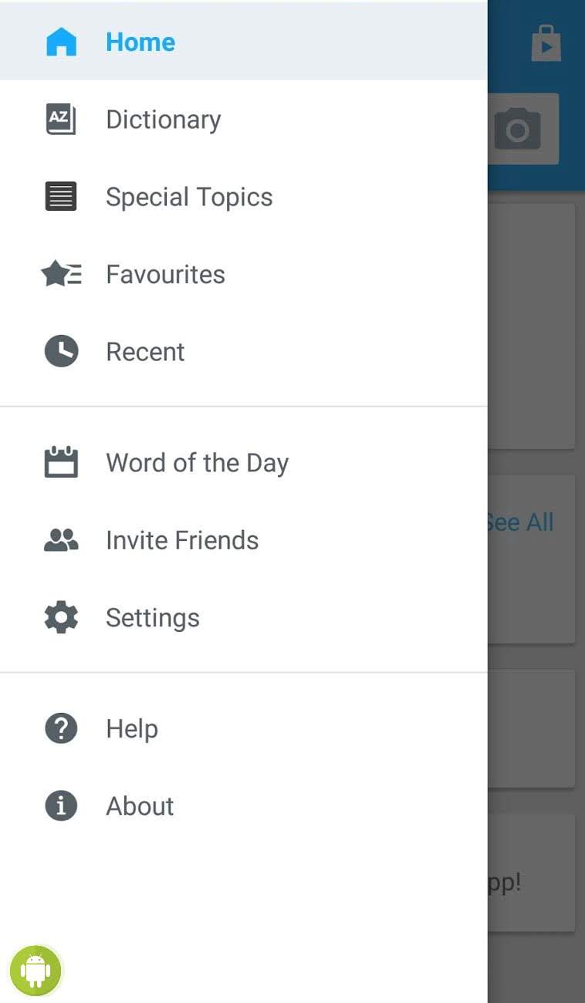Image resolution: width=585 pixels, height=1003 pixels.
Task: Click the About info circle icon
Action: point(61,805)
